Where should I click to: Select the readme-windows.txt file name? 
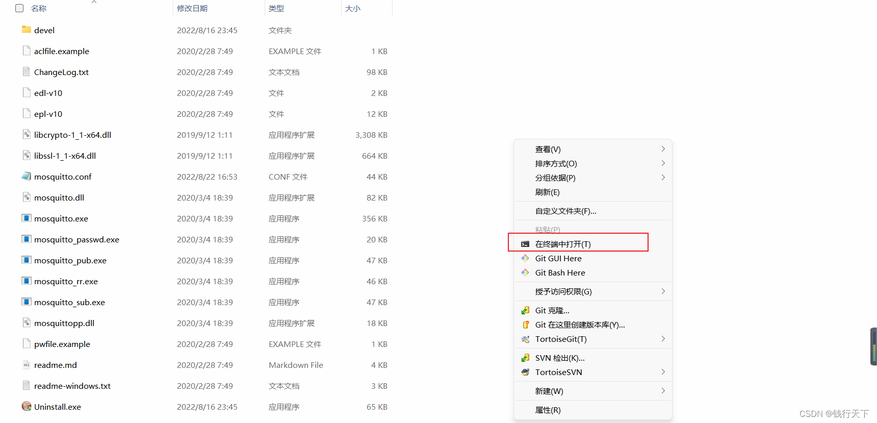[x=72, y=386]
